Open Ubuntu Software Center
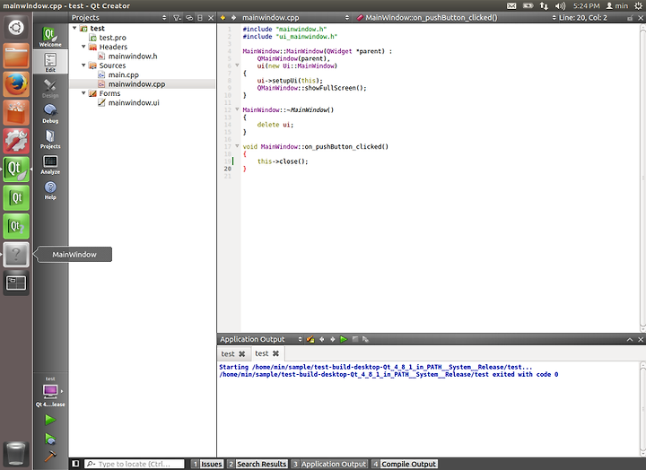646x470 pixels. (16, 112)
